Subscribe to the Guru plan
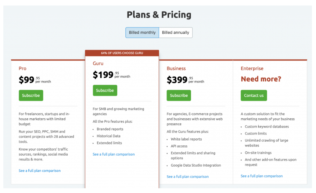The width and height of the screenshot is (316, 193). (105, 90)
